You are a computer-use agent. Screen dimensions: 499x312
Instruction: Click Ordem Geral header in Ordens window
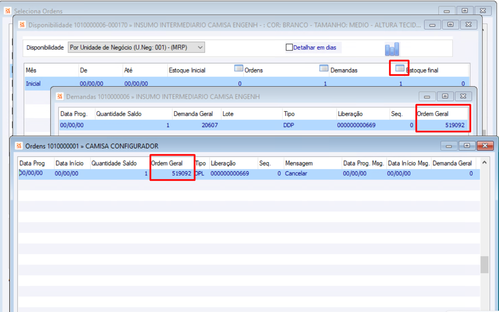pyautogui.click(x=167, y=163)
